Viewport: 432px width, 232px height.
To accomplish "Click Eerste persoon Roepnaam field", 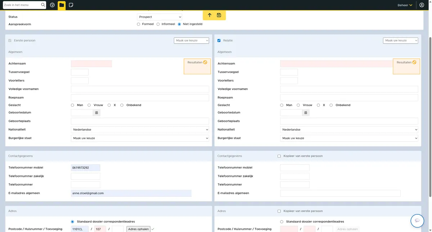I will point(140,98).
